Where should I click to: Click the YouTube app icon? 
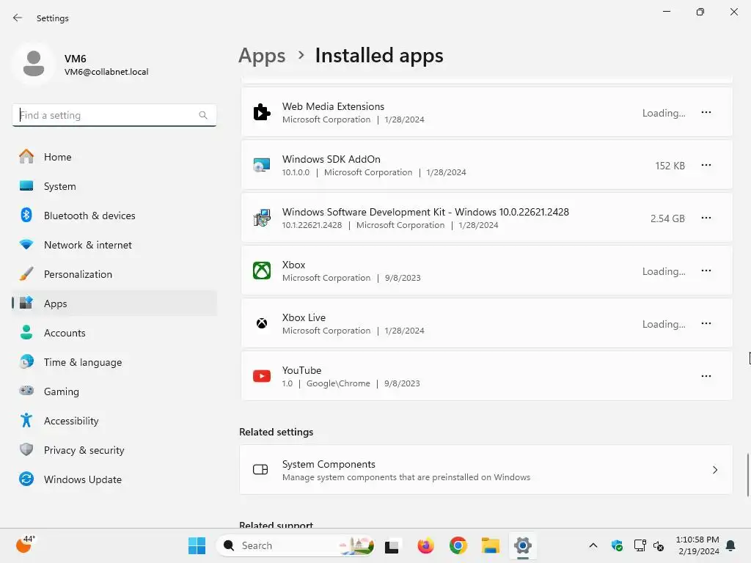click(262, 376)
